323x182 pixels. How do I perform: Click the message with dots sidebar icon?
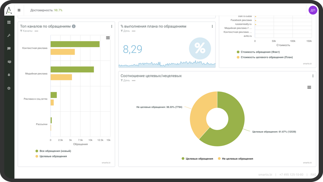(9, 62)
